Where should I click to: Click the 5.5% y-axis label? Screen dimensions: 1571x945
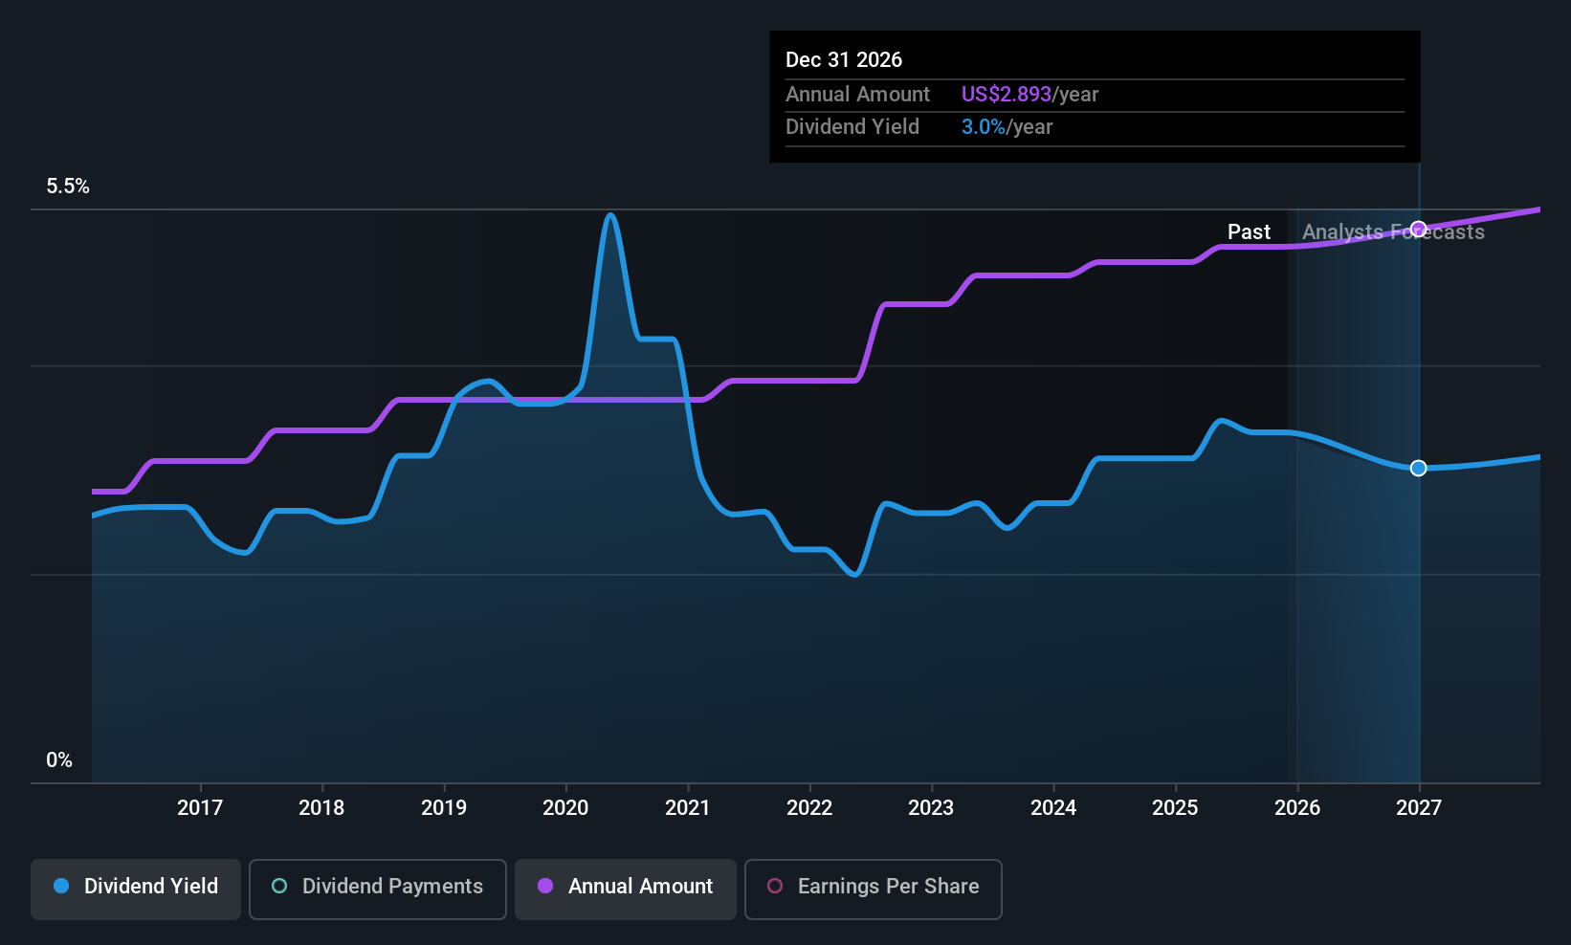coord(68,187)
